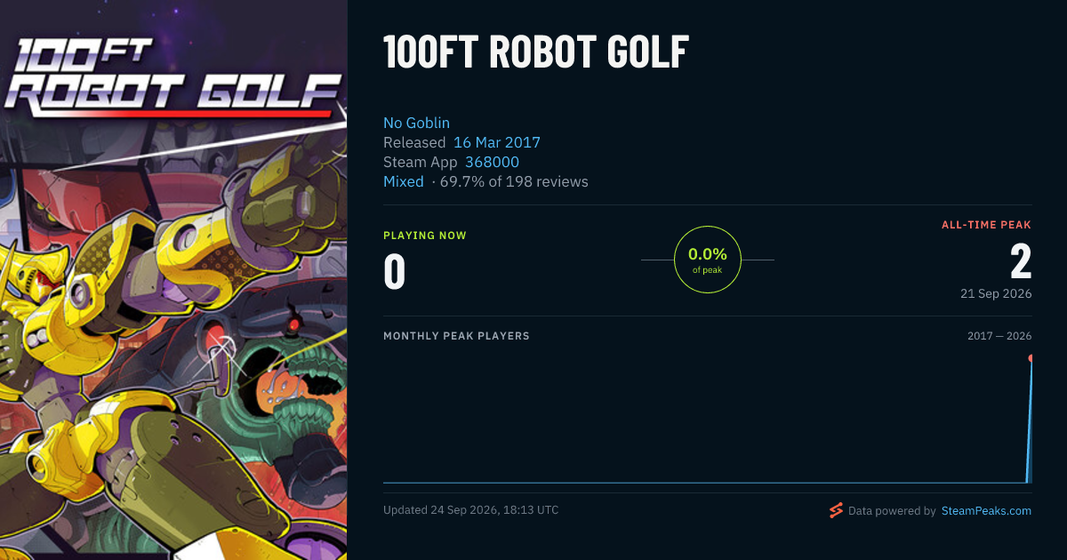Click the 0.0% of peak circle
The image size is (1067, 560).
click(x=708, y=260)
